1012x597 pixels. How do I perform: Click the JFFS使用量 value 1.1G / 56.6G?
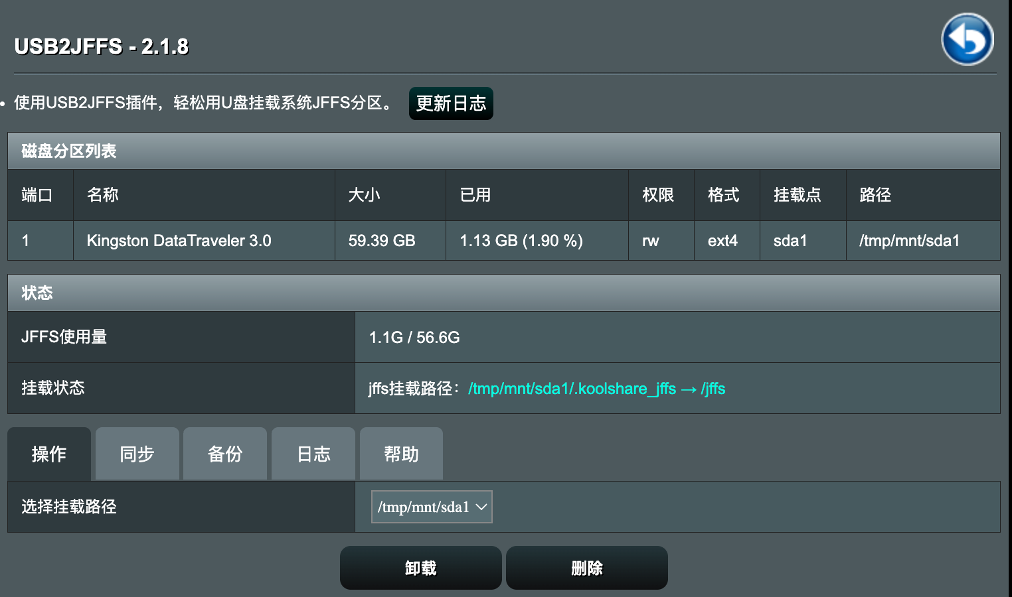[x=414, y=338]
